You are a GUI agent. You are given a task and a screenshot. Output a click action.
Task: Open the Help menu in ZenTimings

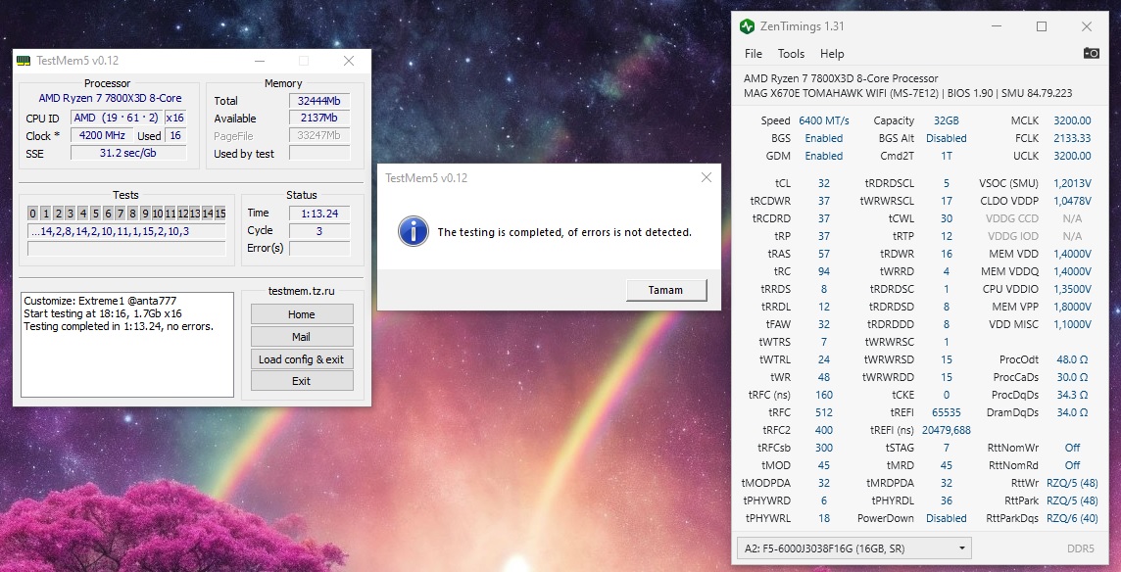pos(832,54)
